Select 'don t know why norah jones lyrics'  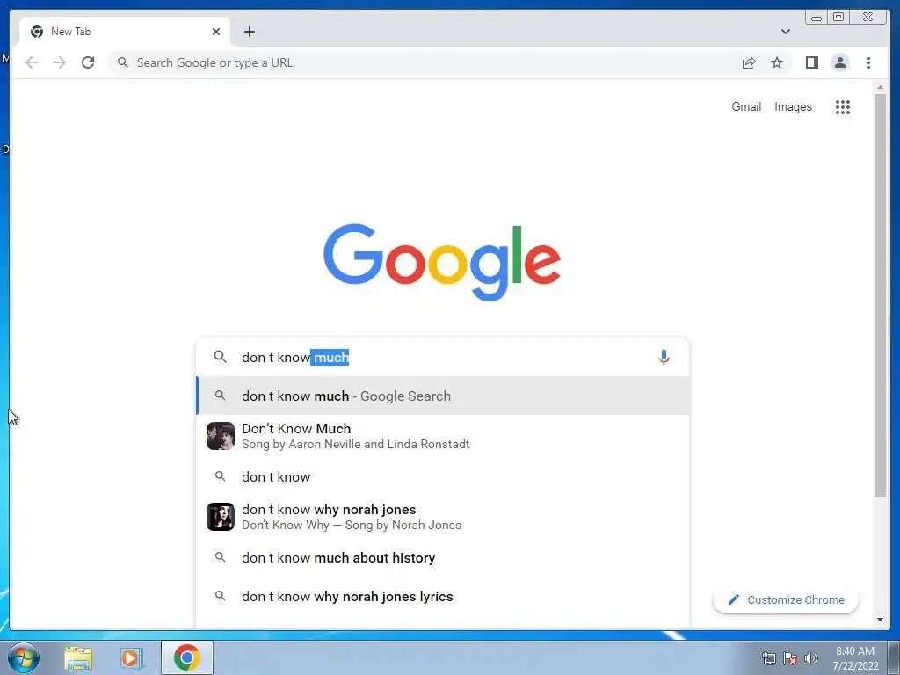443,597
